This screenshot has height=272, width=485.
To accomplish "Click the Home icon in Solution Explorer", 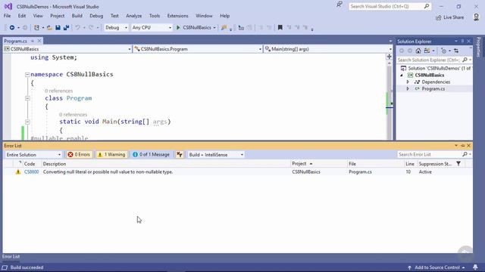I will click(418, 51).
